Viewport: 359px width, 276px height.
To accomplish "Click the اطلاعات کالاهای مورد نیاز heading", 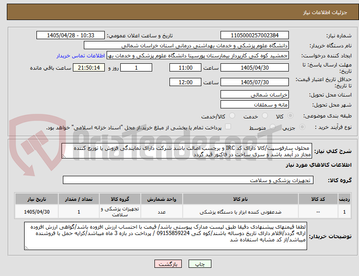I will tap(319, 165).
